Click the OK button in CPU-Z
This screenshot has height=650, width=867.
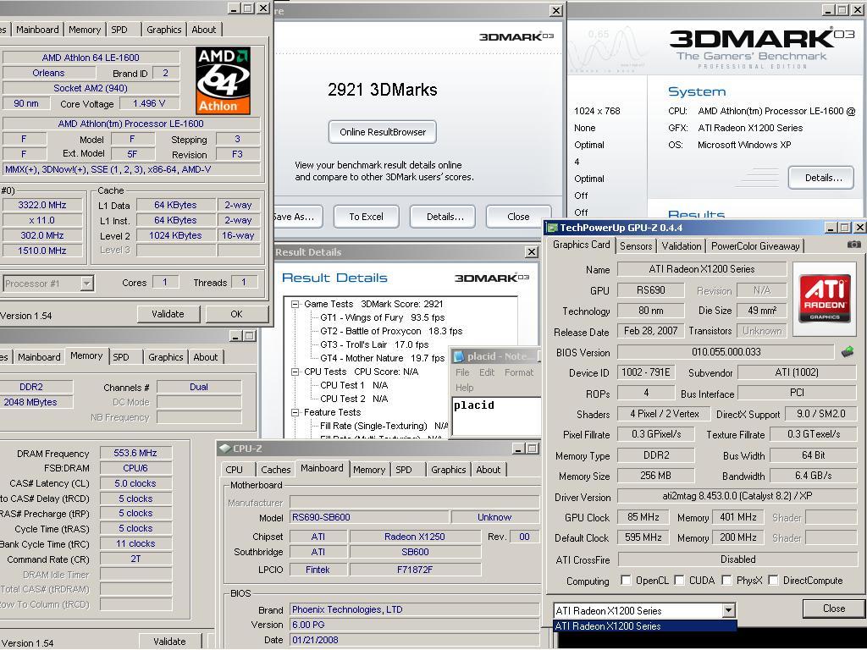(237, 314)
